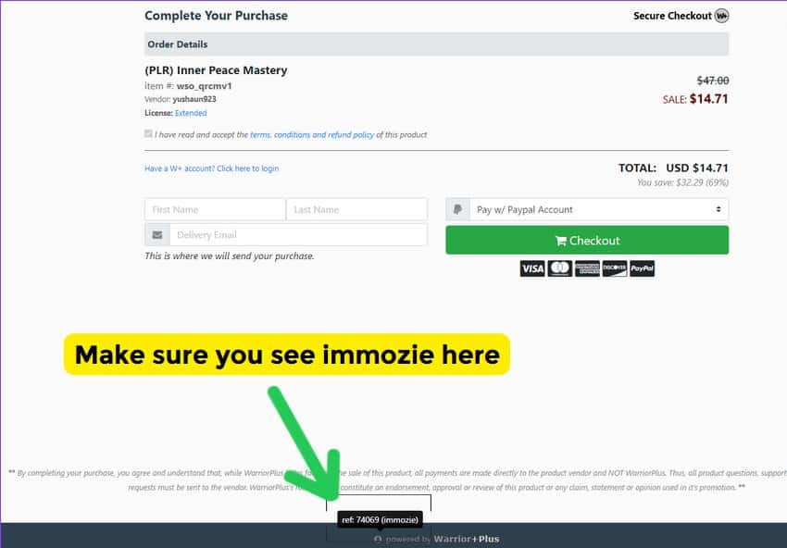Click 'Have a W+ account? Click here to login'
This screenshot has width=787, height=548.
tap(211, 168)
